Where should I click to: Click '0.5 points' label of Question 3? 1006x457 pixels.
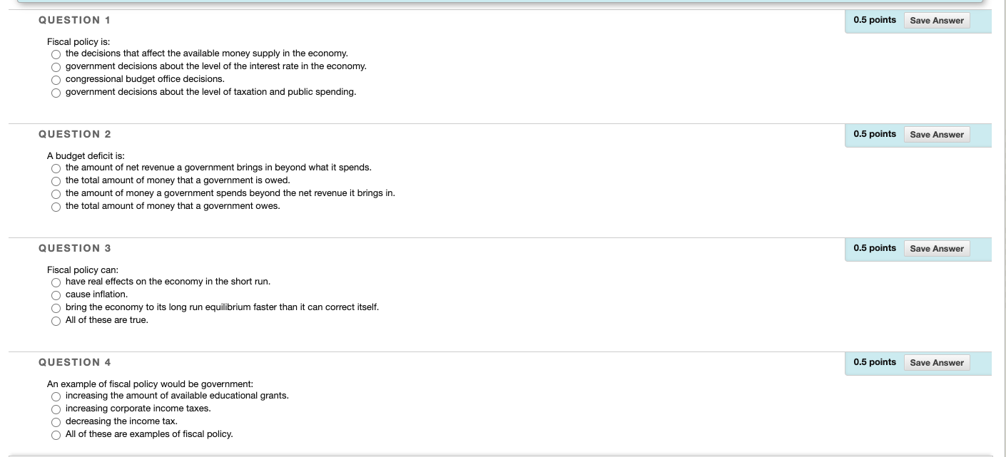click(875, 248)
